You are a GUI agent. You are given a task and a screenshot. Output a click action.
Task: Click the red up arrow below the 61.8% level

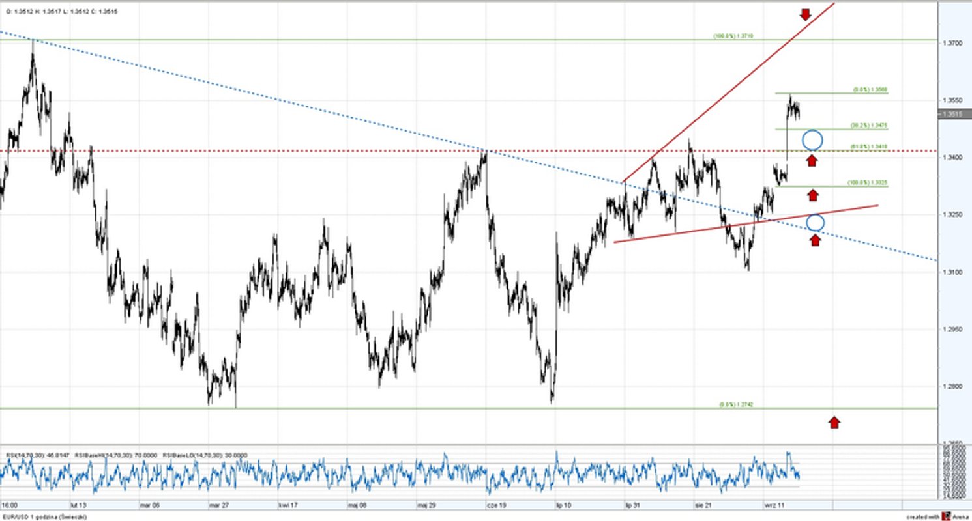coord(812,160)
